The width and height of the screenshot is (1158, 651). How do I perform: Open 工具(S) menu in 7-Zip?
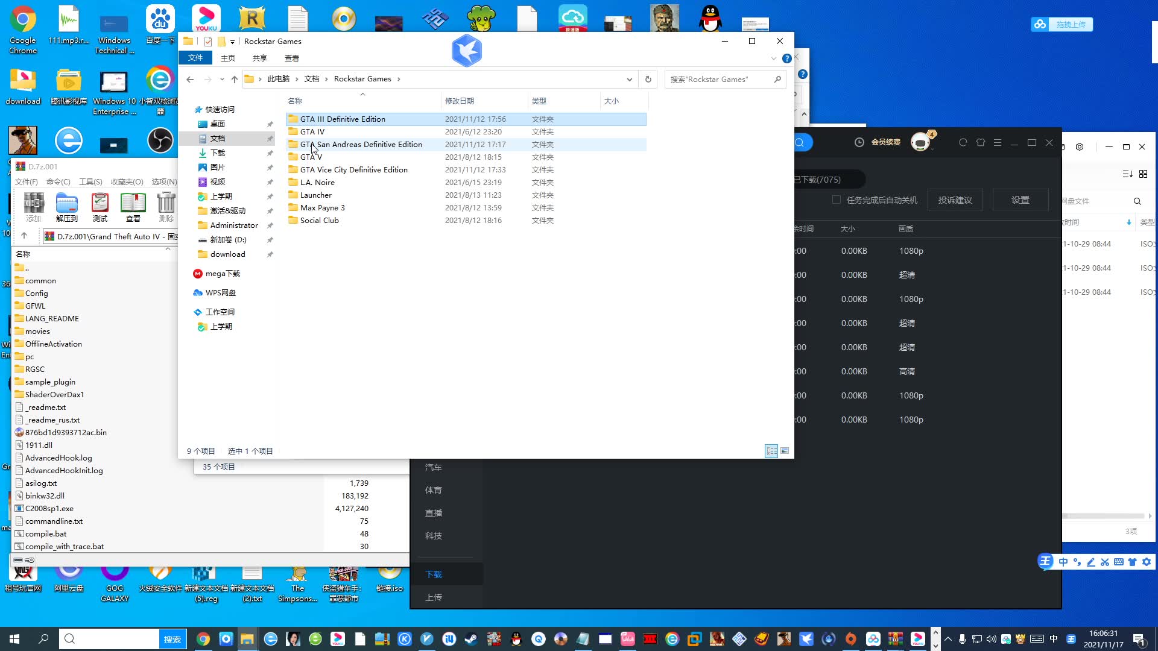(90, 181)
